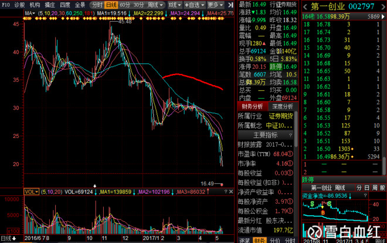Open the F10 company info page
387x243 pixels.
(6, 5)
